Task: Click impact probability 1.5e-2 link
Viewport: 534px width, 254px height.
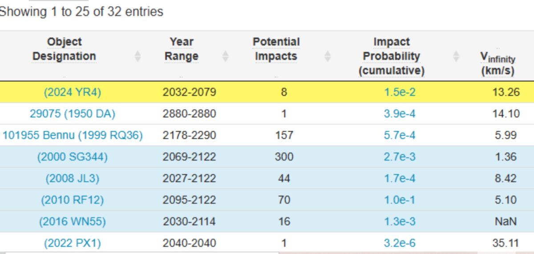Action: tap(400, 92)
